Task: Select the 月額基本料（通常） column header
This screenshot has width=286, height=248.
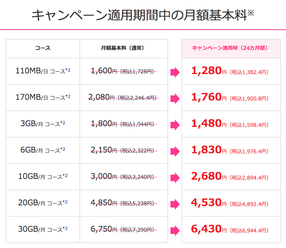Action: click(x=122, y=48)
